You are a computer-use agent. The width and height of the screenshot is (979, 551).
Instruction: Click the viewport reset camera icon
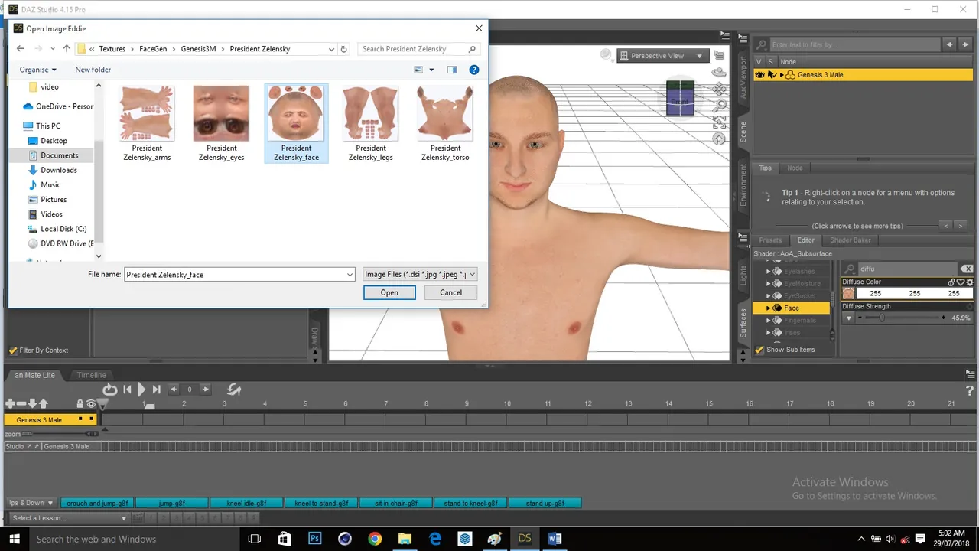(719, 139)
